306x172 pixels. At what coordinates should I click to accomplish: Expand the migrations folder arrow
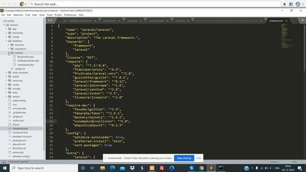pyautogui.click(x=9, y=49)
